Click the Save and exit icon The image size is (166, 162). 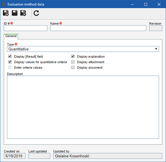pyautogui.click(x=23, y=13)
